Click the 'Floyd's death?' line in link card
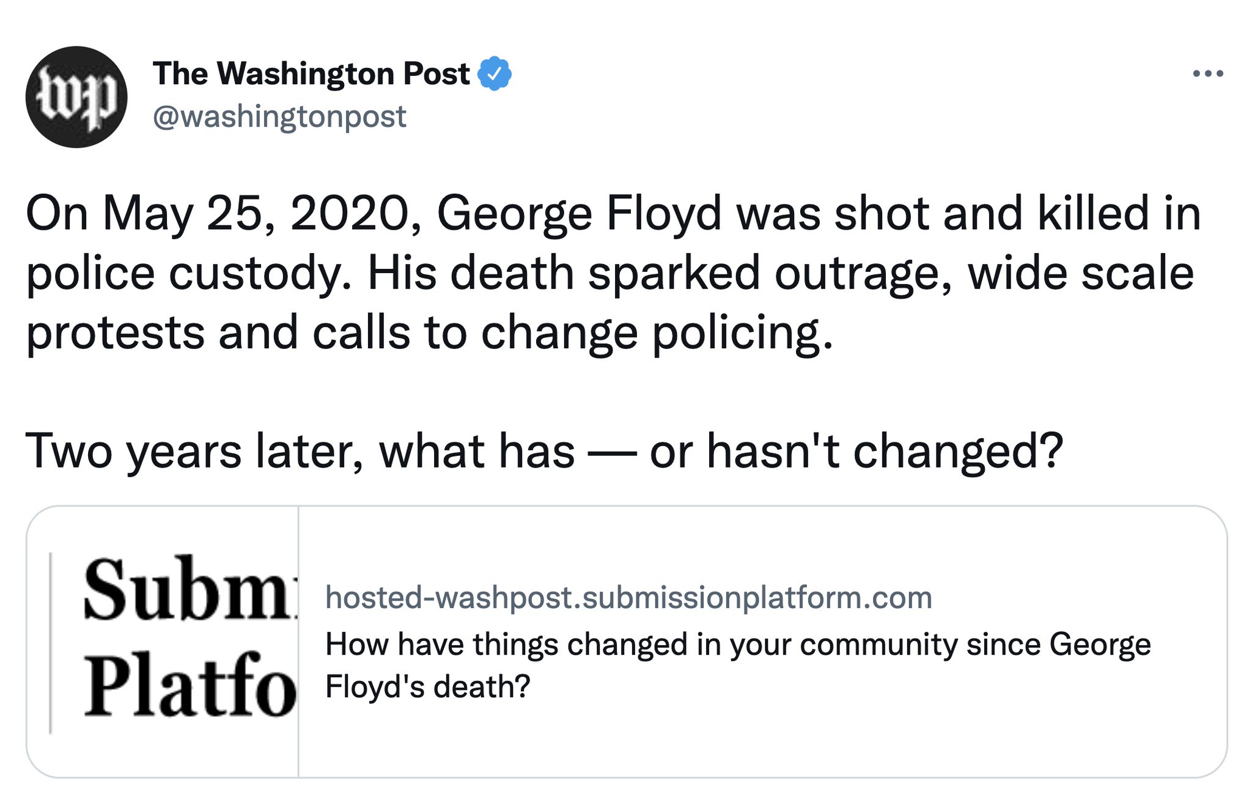 coord(427,687)
